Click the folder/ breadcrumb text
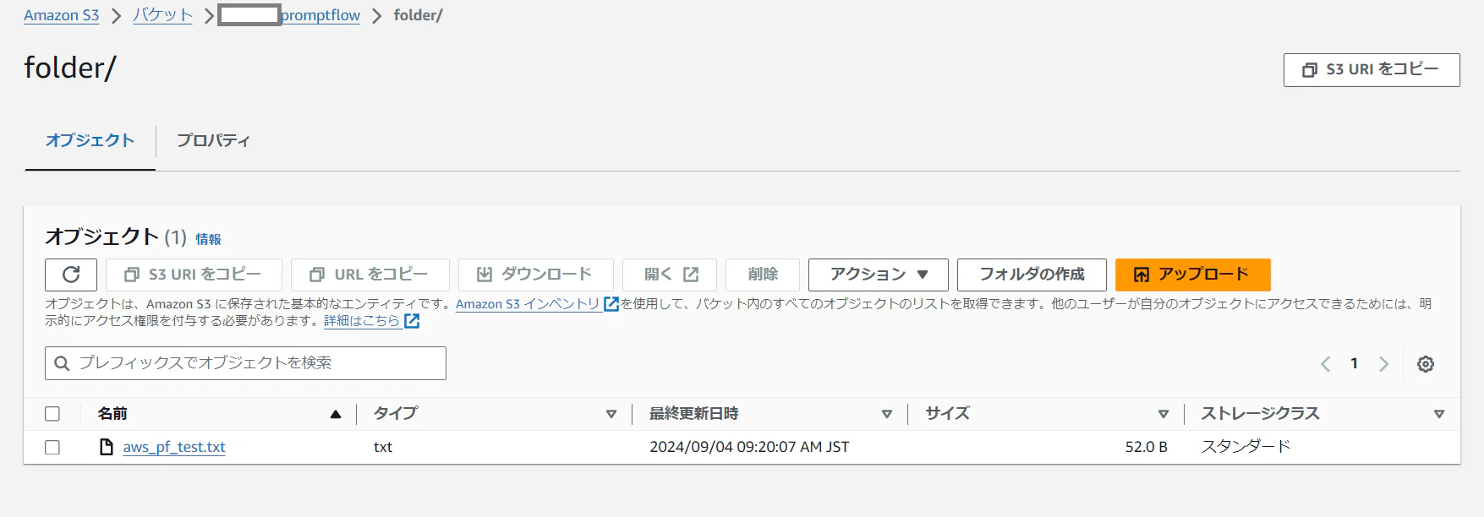Viewport: 1484px width, 517px height. coord(418,15)
